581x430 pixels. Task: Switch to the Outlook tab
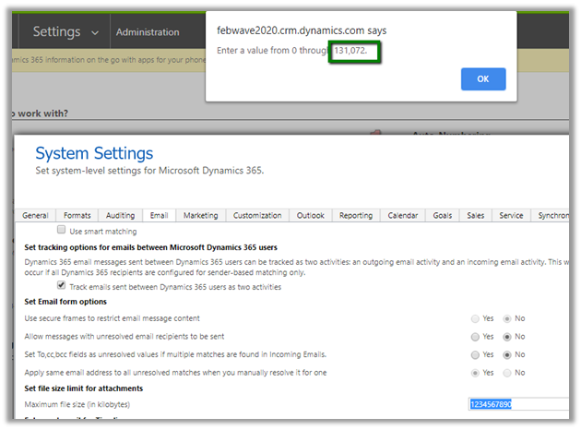coord(310,215)
